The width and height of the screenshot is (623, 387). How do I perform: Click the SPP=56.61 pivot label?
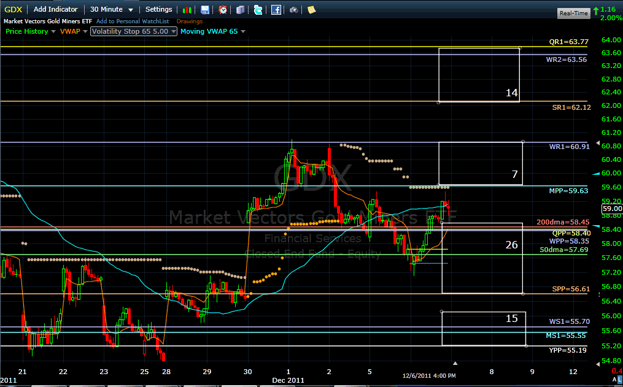point(571,289)
